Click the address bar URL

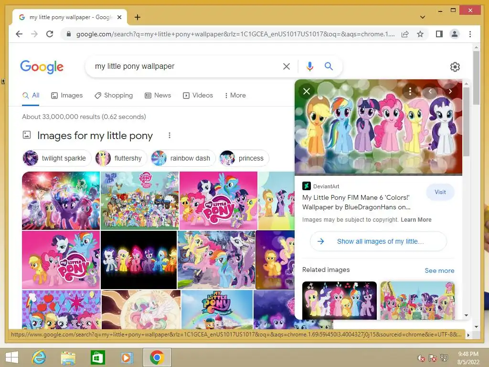coord(235,34)
